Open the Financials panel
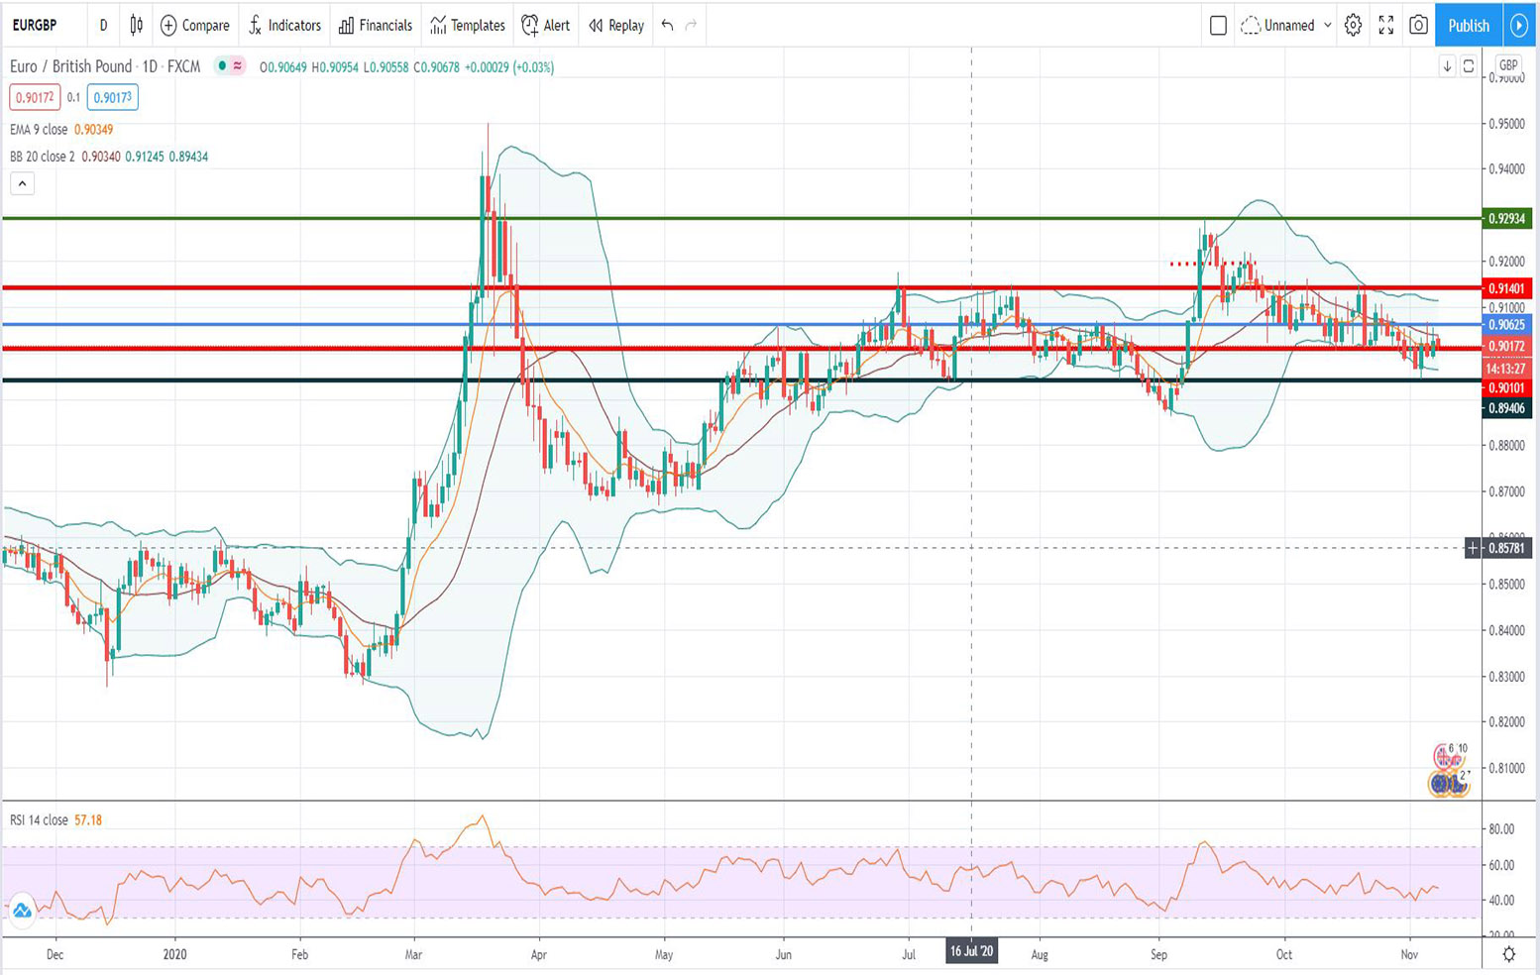The height and width of the screenshot is (975, 1540). 375,26
